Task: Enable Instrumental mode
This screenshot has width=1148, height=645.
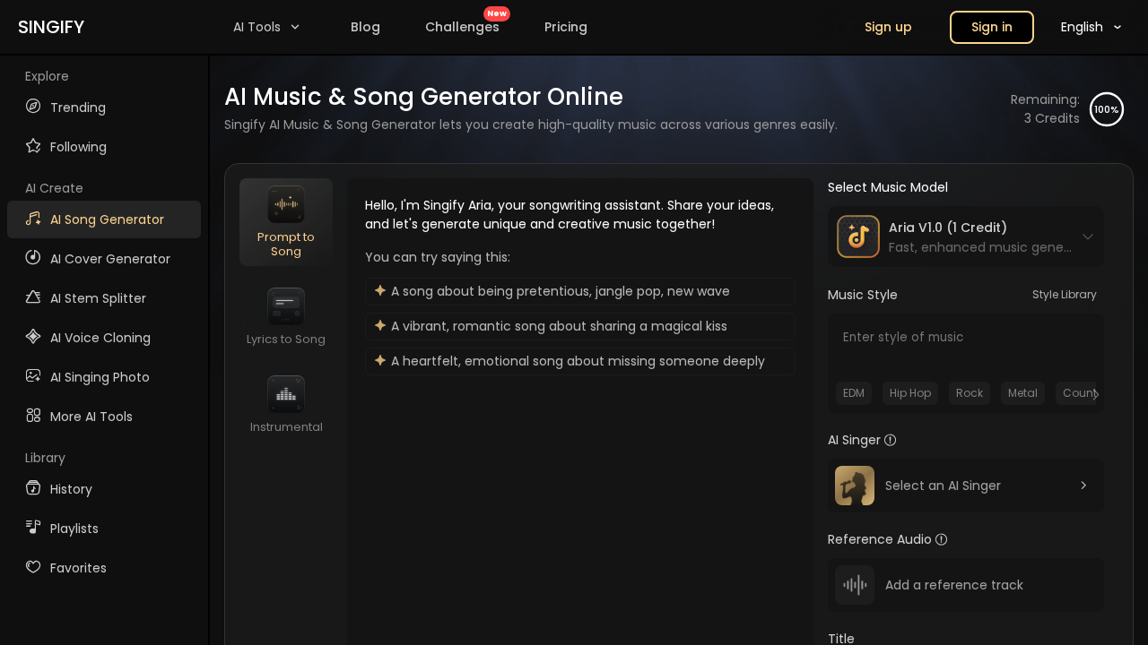Action: click(285, 403)
